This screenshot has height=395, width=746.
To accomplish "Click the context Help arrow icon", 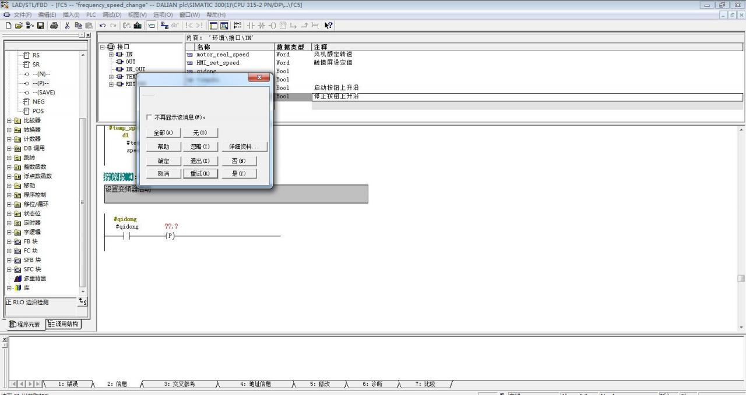I will [329, 26].
